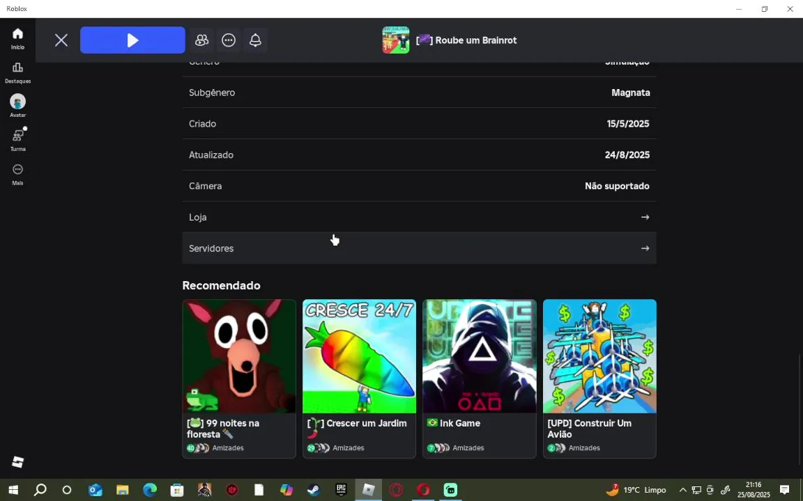803x501 pixels.
Task: Open the Ink Game thumbnail
Action: point(480,356)
